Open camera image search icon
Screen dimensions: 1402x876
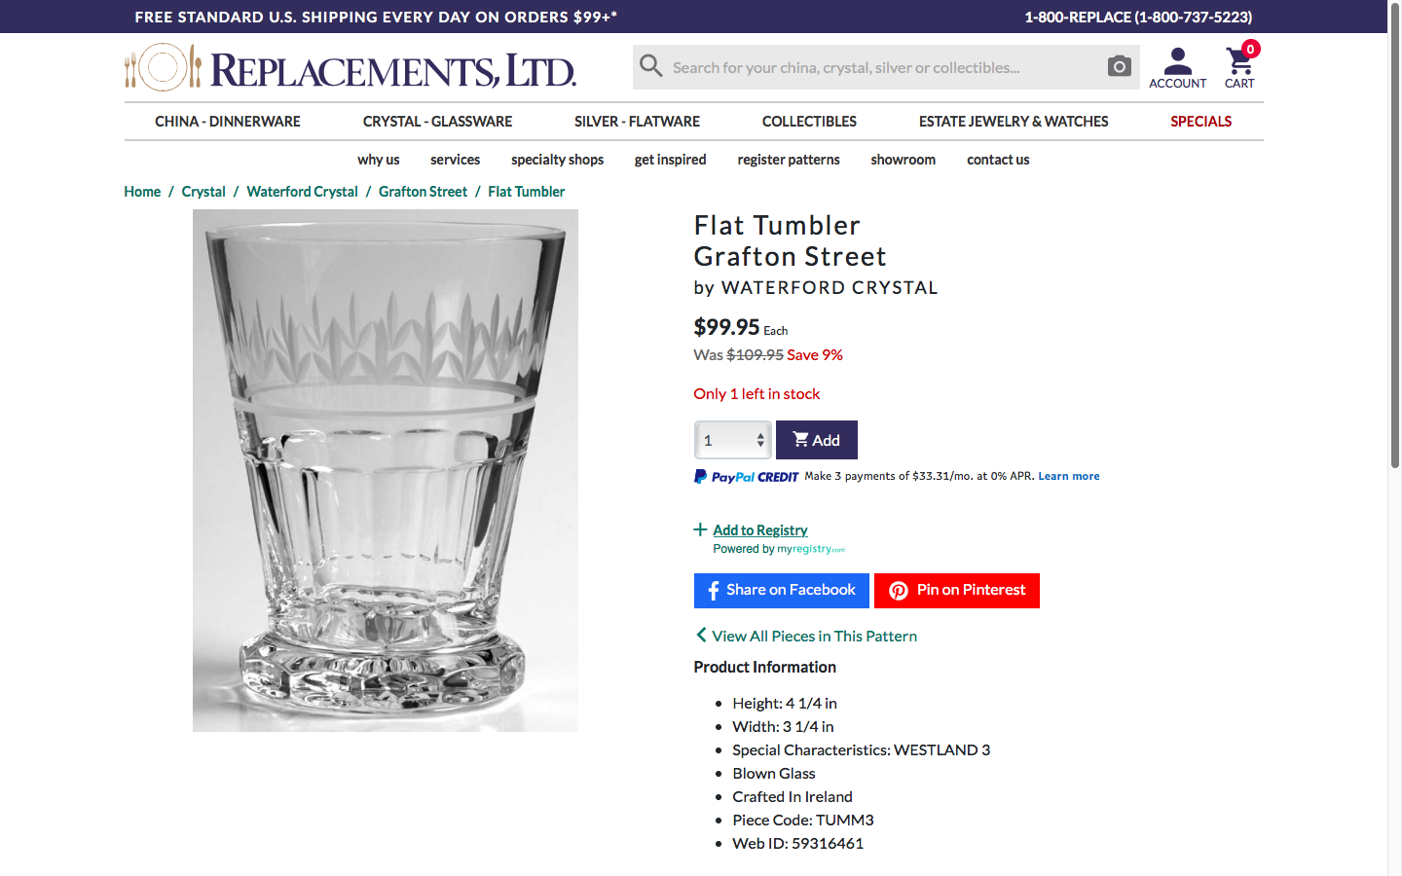coord(1120,66)
